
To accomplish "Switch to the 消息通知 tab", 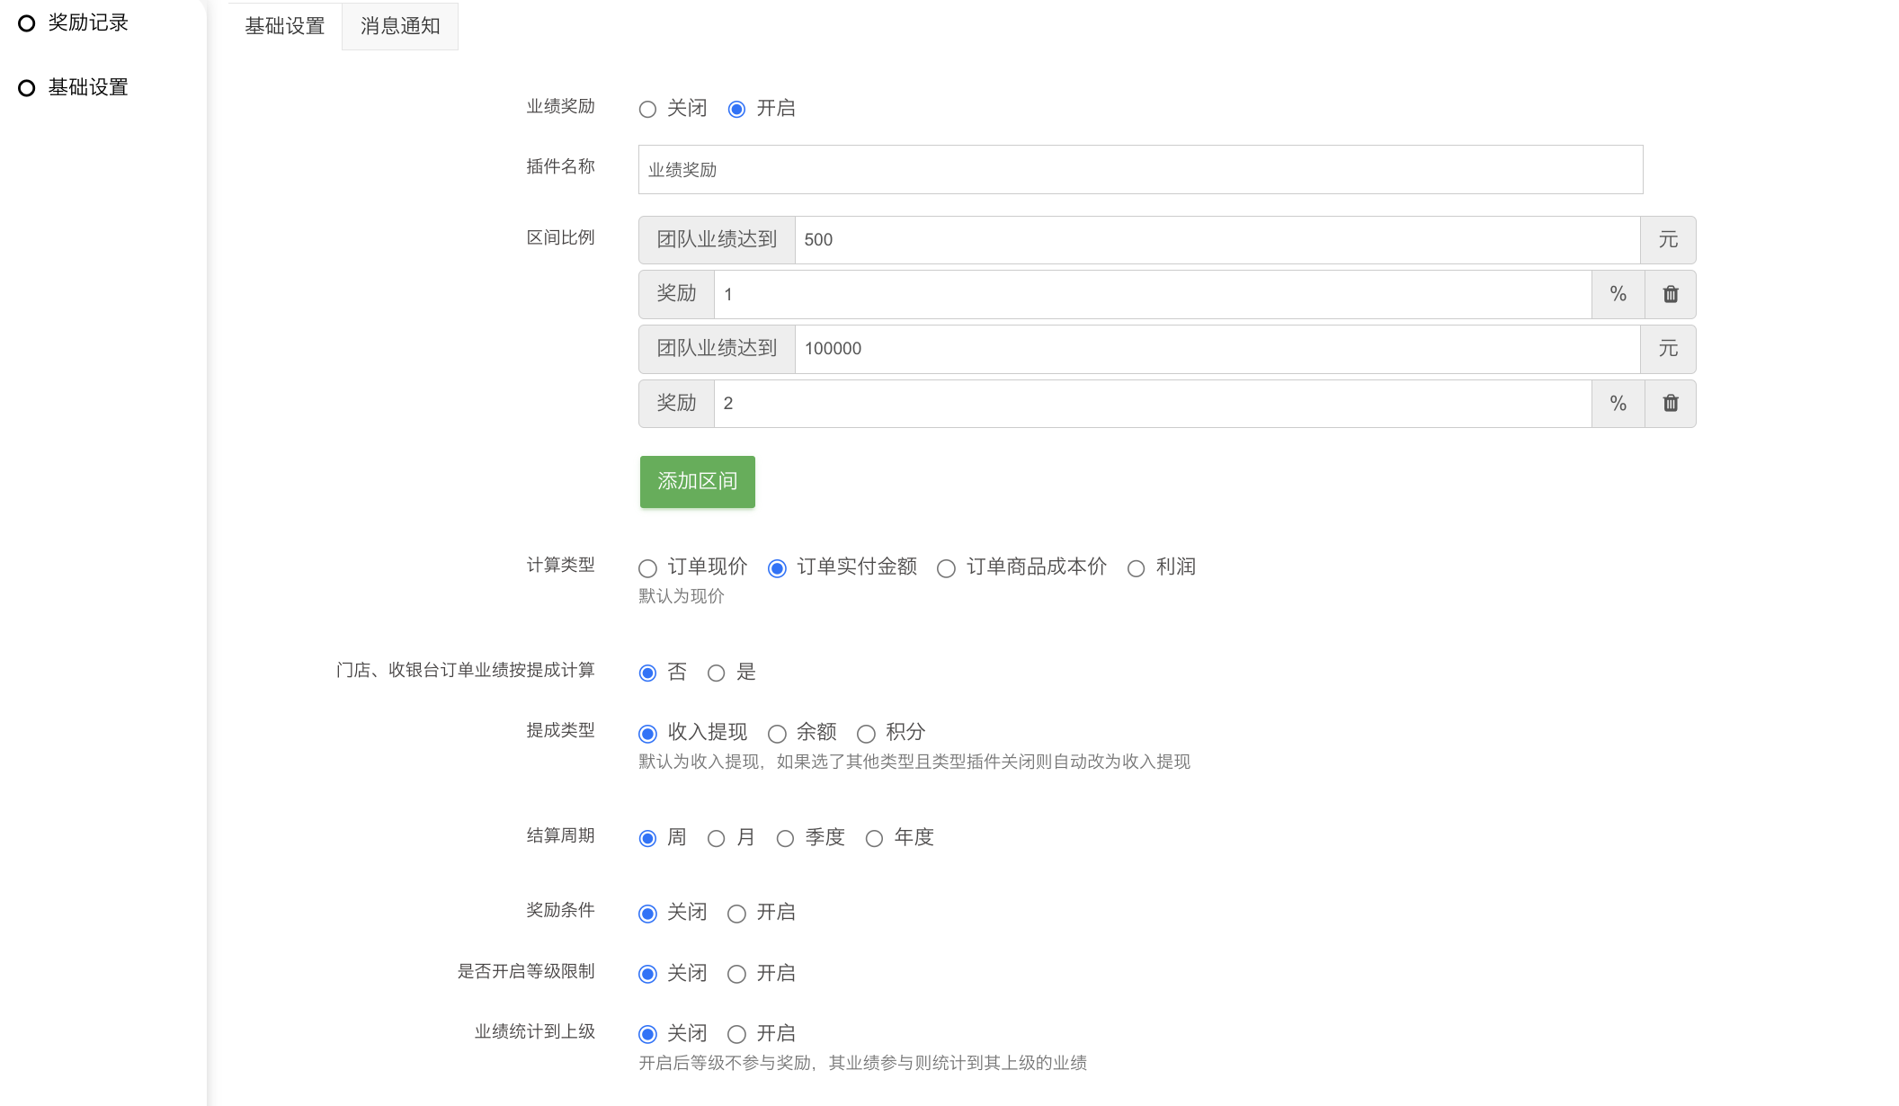I will coord(400,26).
